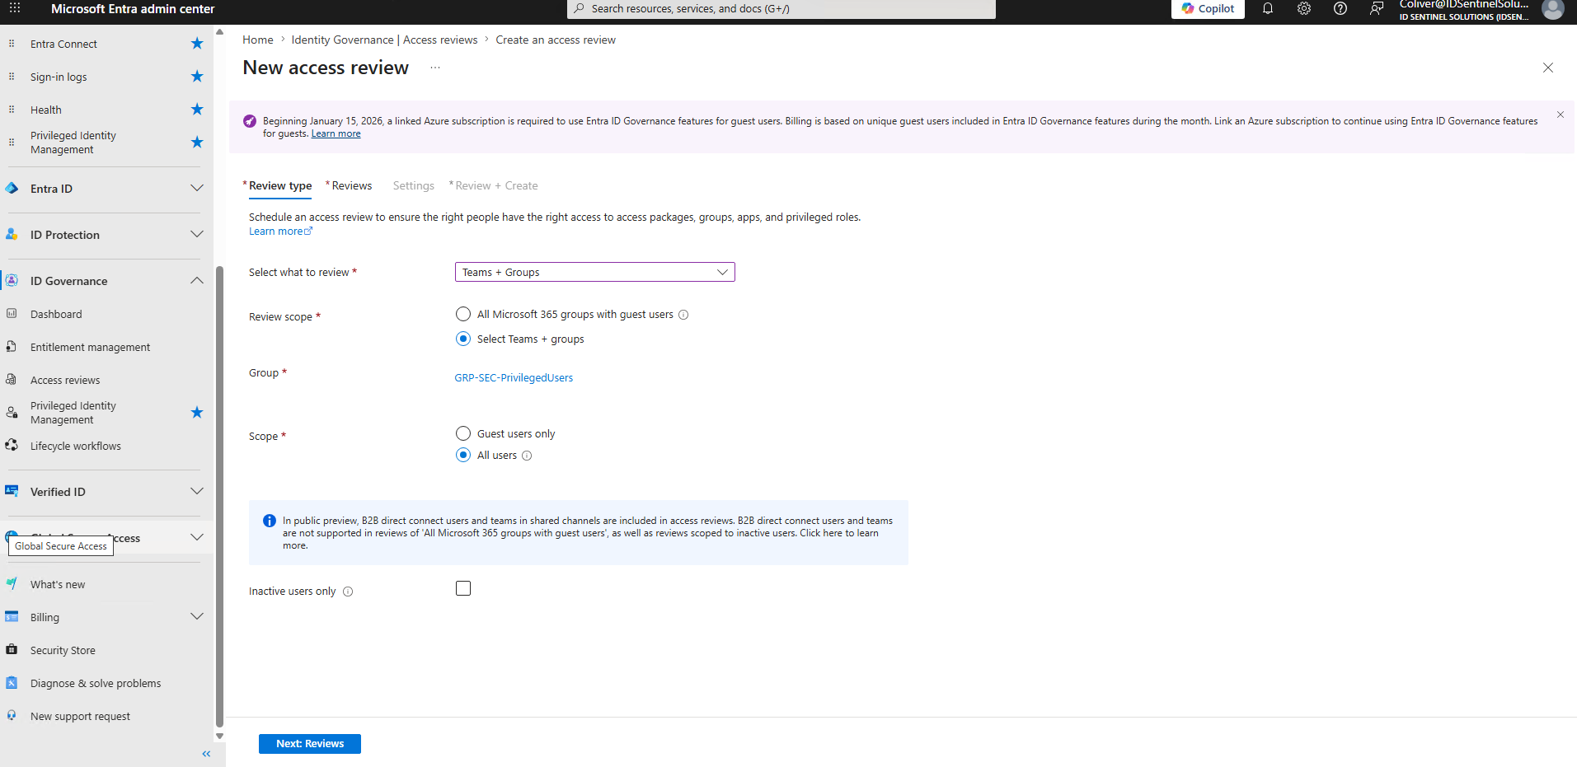Screen dimensions: 1577x767
Task: Collapse the sidebar with double chevron icon
Action: (x=206, y=754)
